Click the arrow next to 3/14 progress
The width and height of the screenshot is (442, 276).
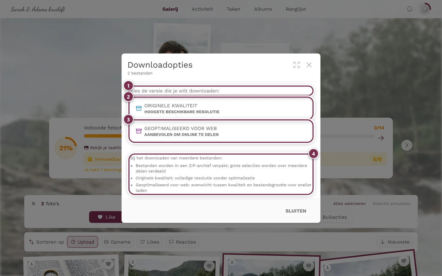(381, 138)
